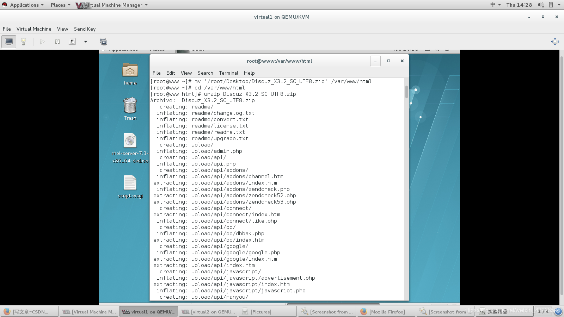564x317 pixels.
Task: Open input method indicator menu
Action: point(495,5)
